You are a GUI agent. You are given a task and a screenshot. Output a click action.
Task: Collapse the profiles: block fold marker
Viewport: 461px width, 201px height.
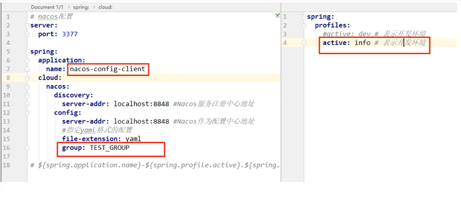(304, 25)
